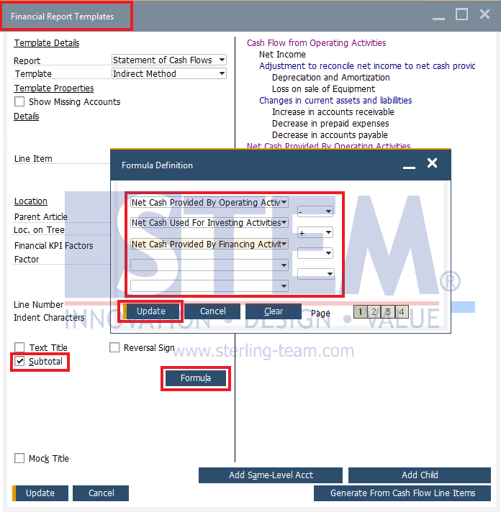Select Increase in accounts receivable item
The image size is (501, 512).
pos(333,112)
